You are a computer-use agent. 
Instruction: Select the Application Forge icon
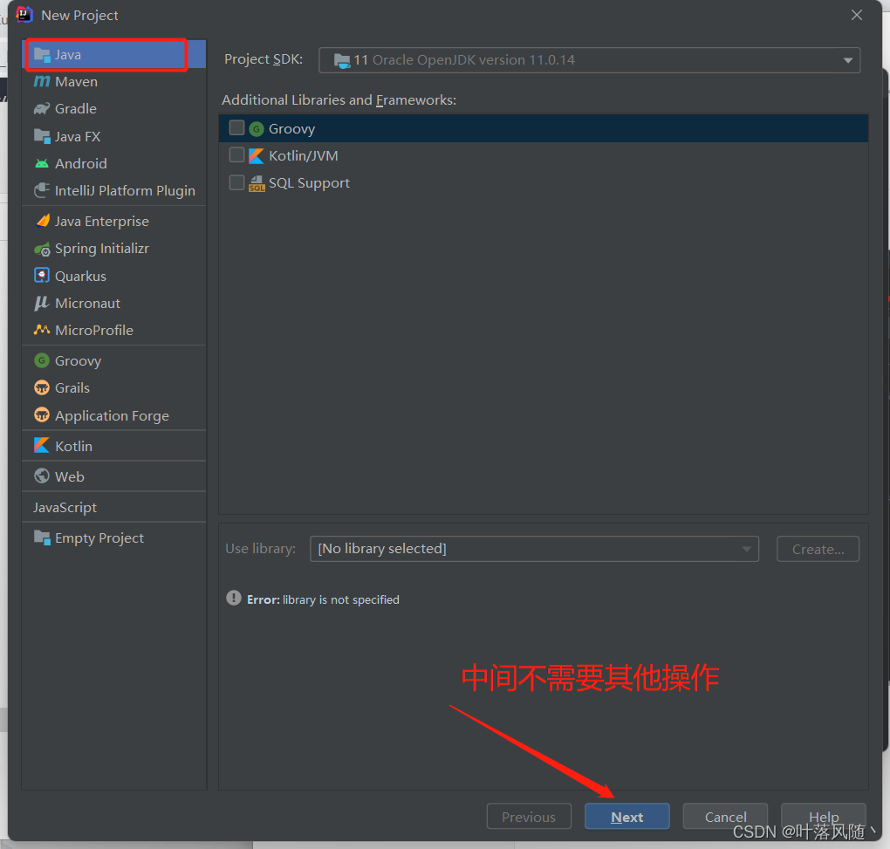pos(42,414)
